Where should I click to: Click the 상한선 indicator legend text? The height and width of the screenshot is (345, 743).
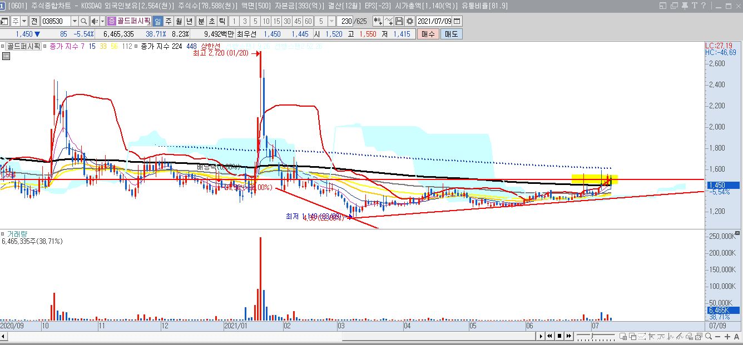(211, 46)
